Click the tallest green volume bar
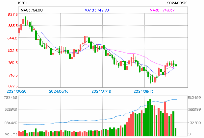Viewport: 204px width, 138px height. tap(150, 118)
